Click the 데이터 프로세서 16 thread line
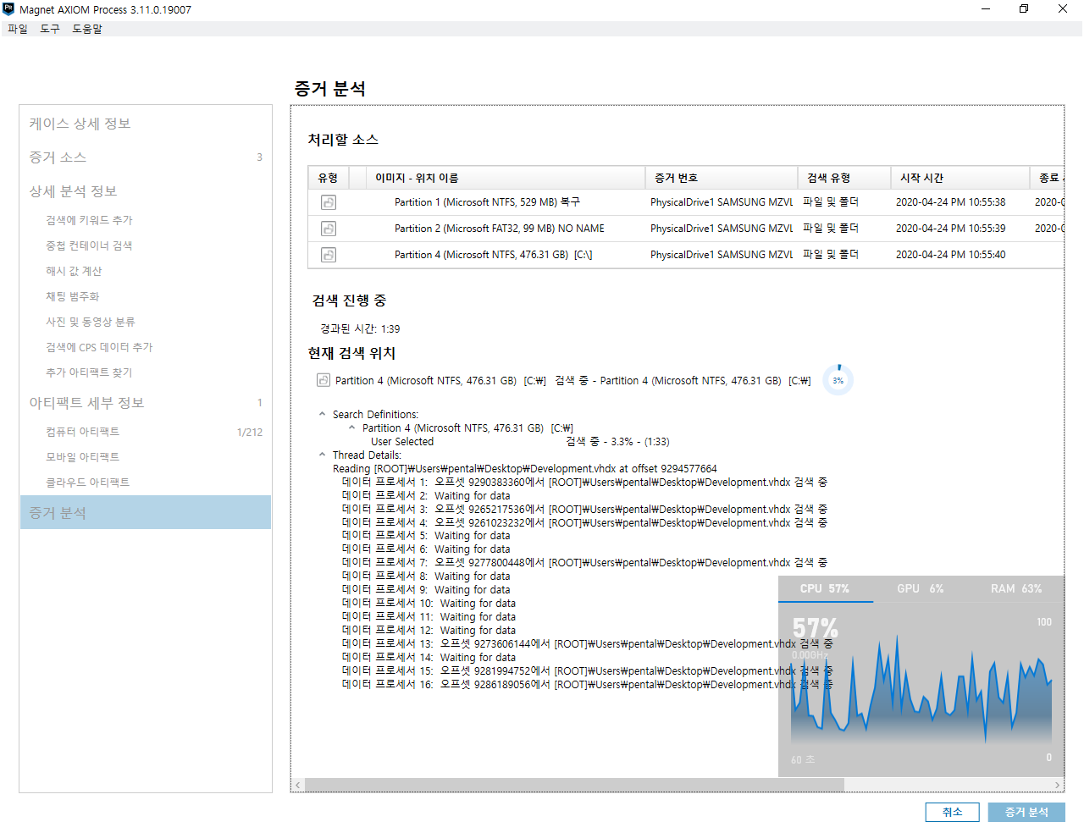This screenshot has width=1084, height=833. pyautogui.click(x=588, y=684)
